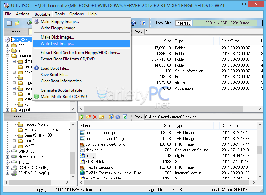Expand the support folder in image tree
This screenshot has width=266, height=195.
(8, 110)
